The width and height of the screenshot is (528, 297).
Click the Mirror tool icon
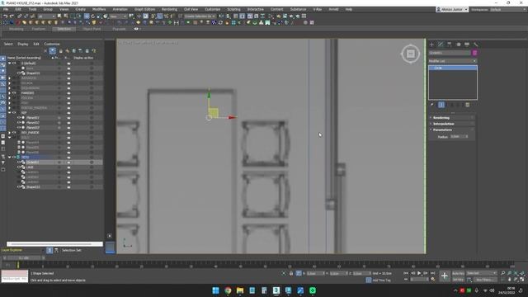pos(221,16)
